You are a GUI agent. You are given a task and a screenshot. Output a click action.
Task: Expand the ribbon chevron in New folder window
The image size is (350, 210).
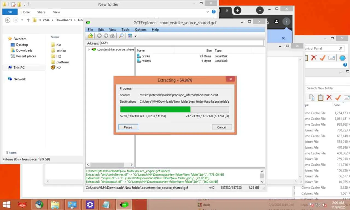tap(208, 12)
